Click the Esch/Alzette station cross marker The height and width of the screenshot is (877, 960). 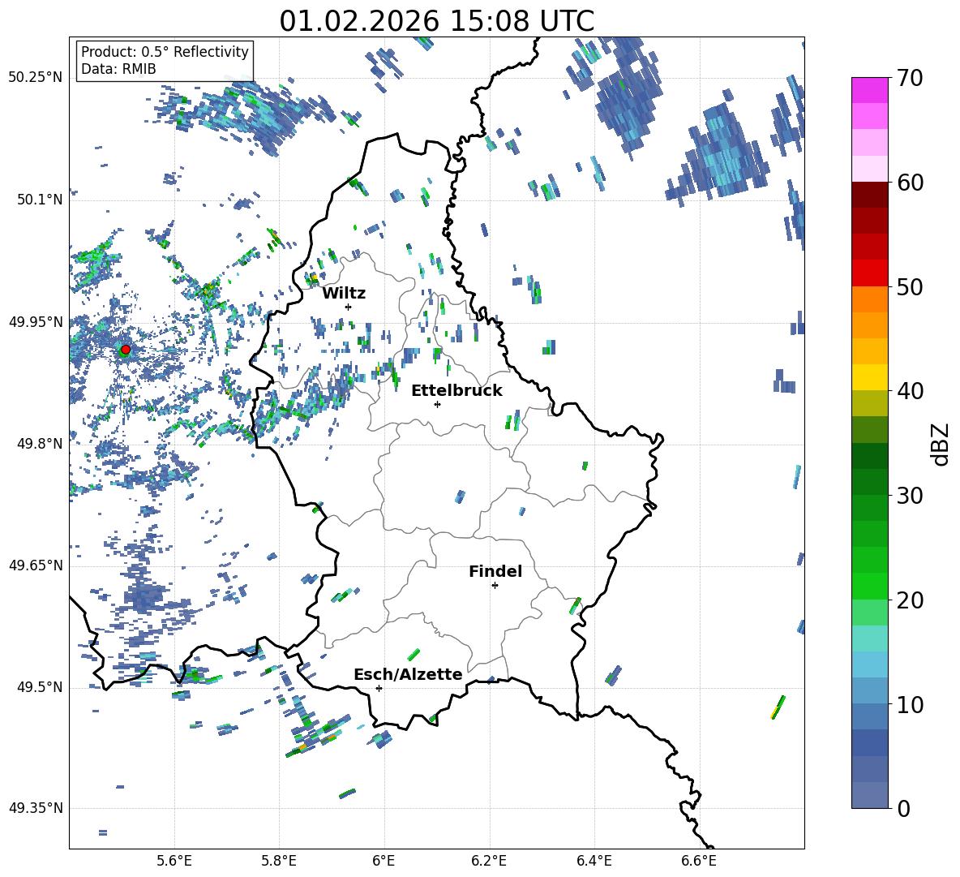click(x=379, y=688)
